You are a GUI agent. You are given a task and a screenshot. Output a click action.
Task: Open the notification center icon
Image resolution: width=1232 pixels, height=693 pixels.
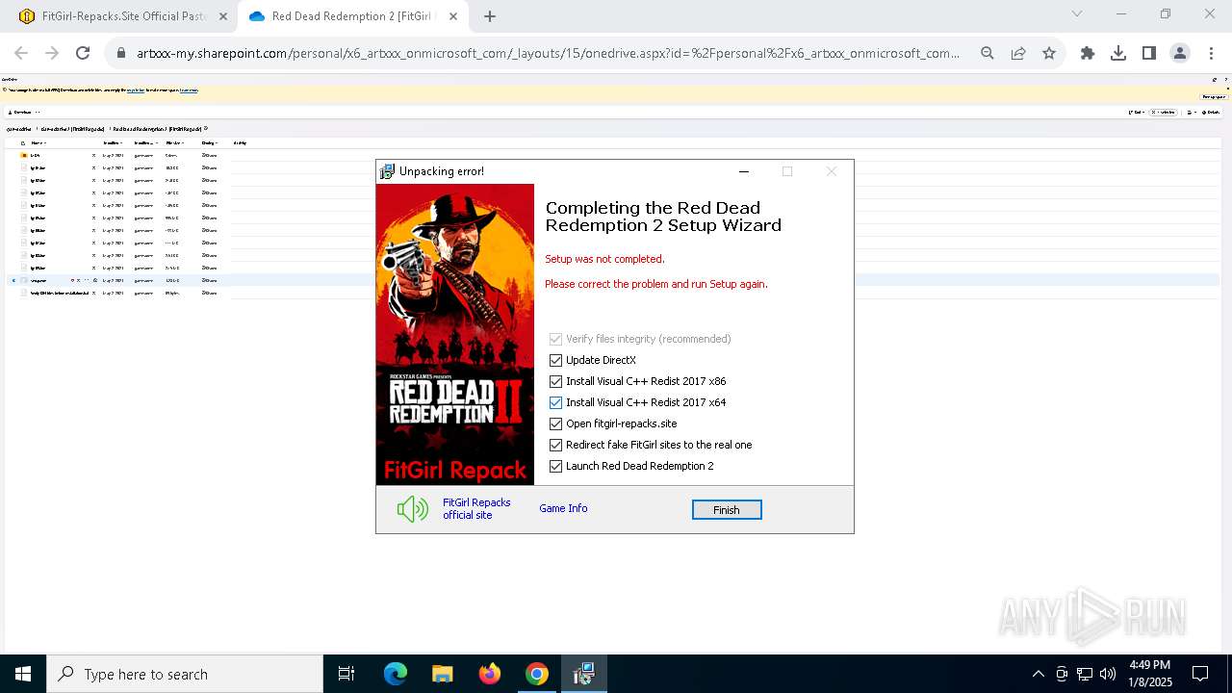point(1200,674)
